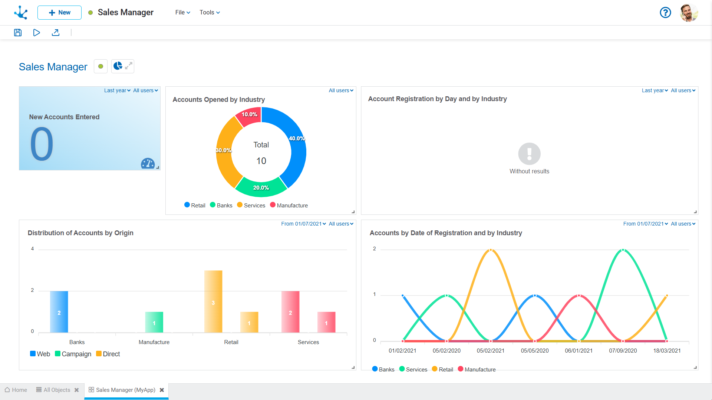This screenshot has width=712, height=400.
Task: Click the gauge icon in New Accounts widget
Action: tap(148, 163)
